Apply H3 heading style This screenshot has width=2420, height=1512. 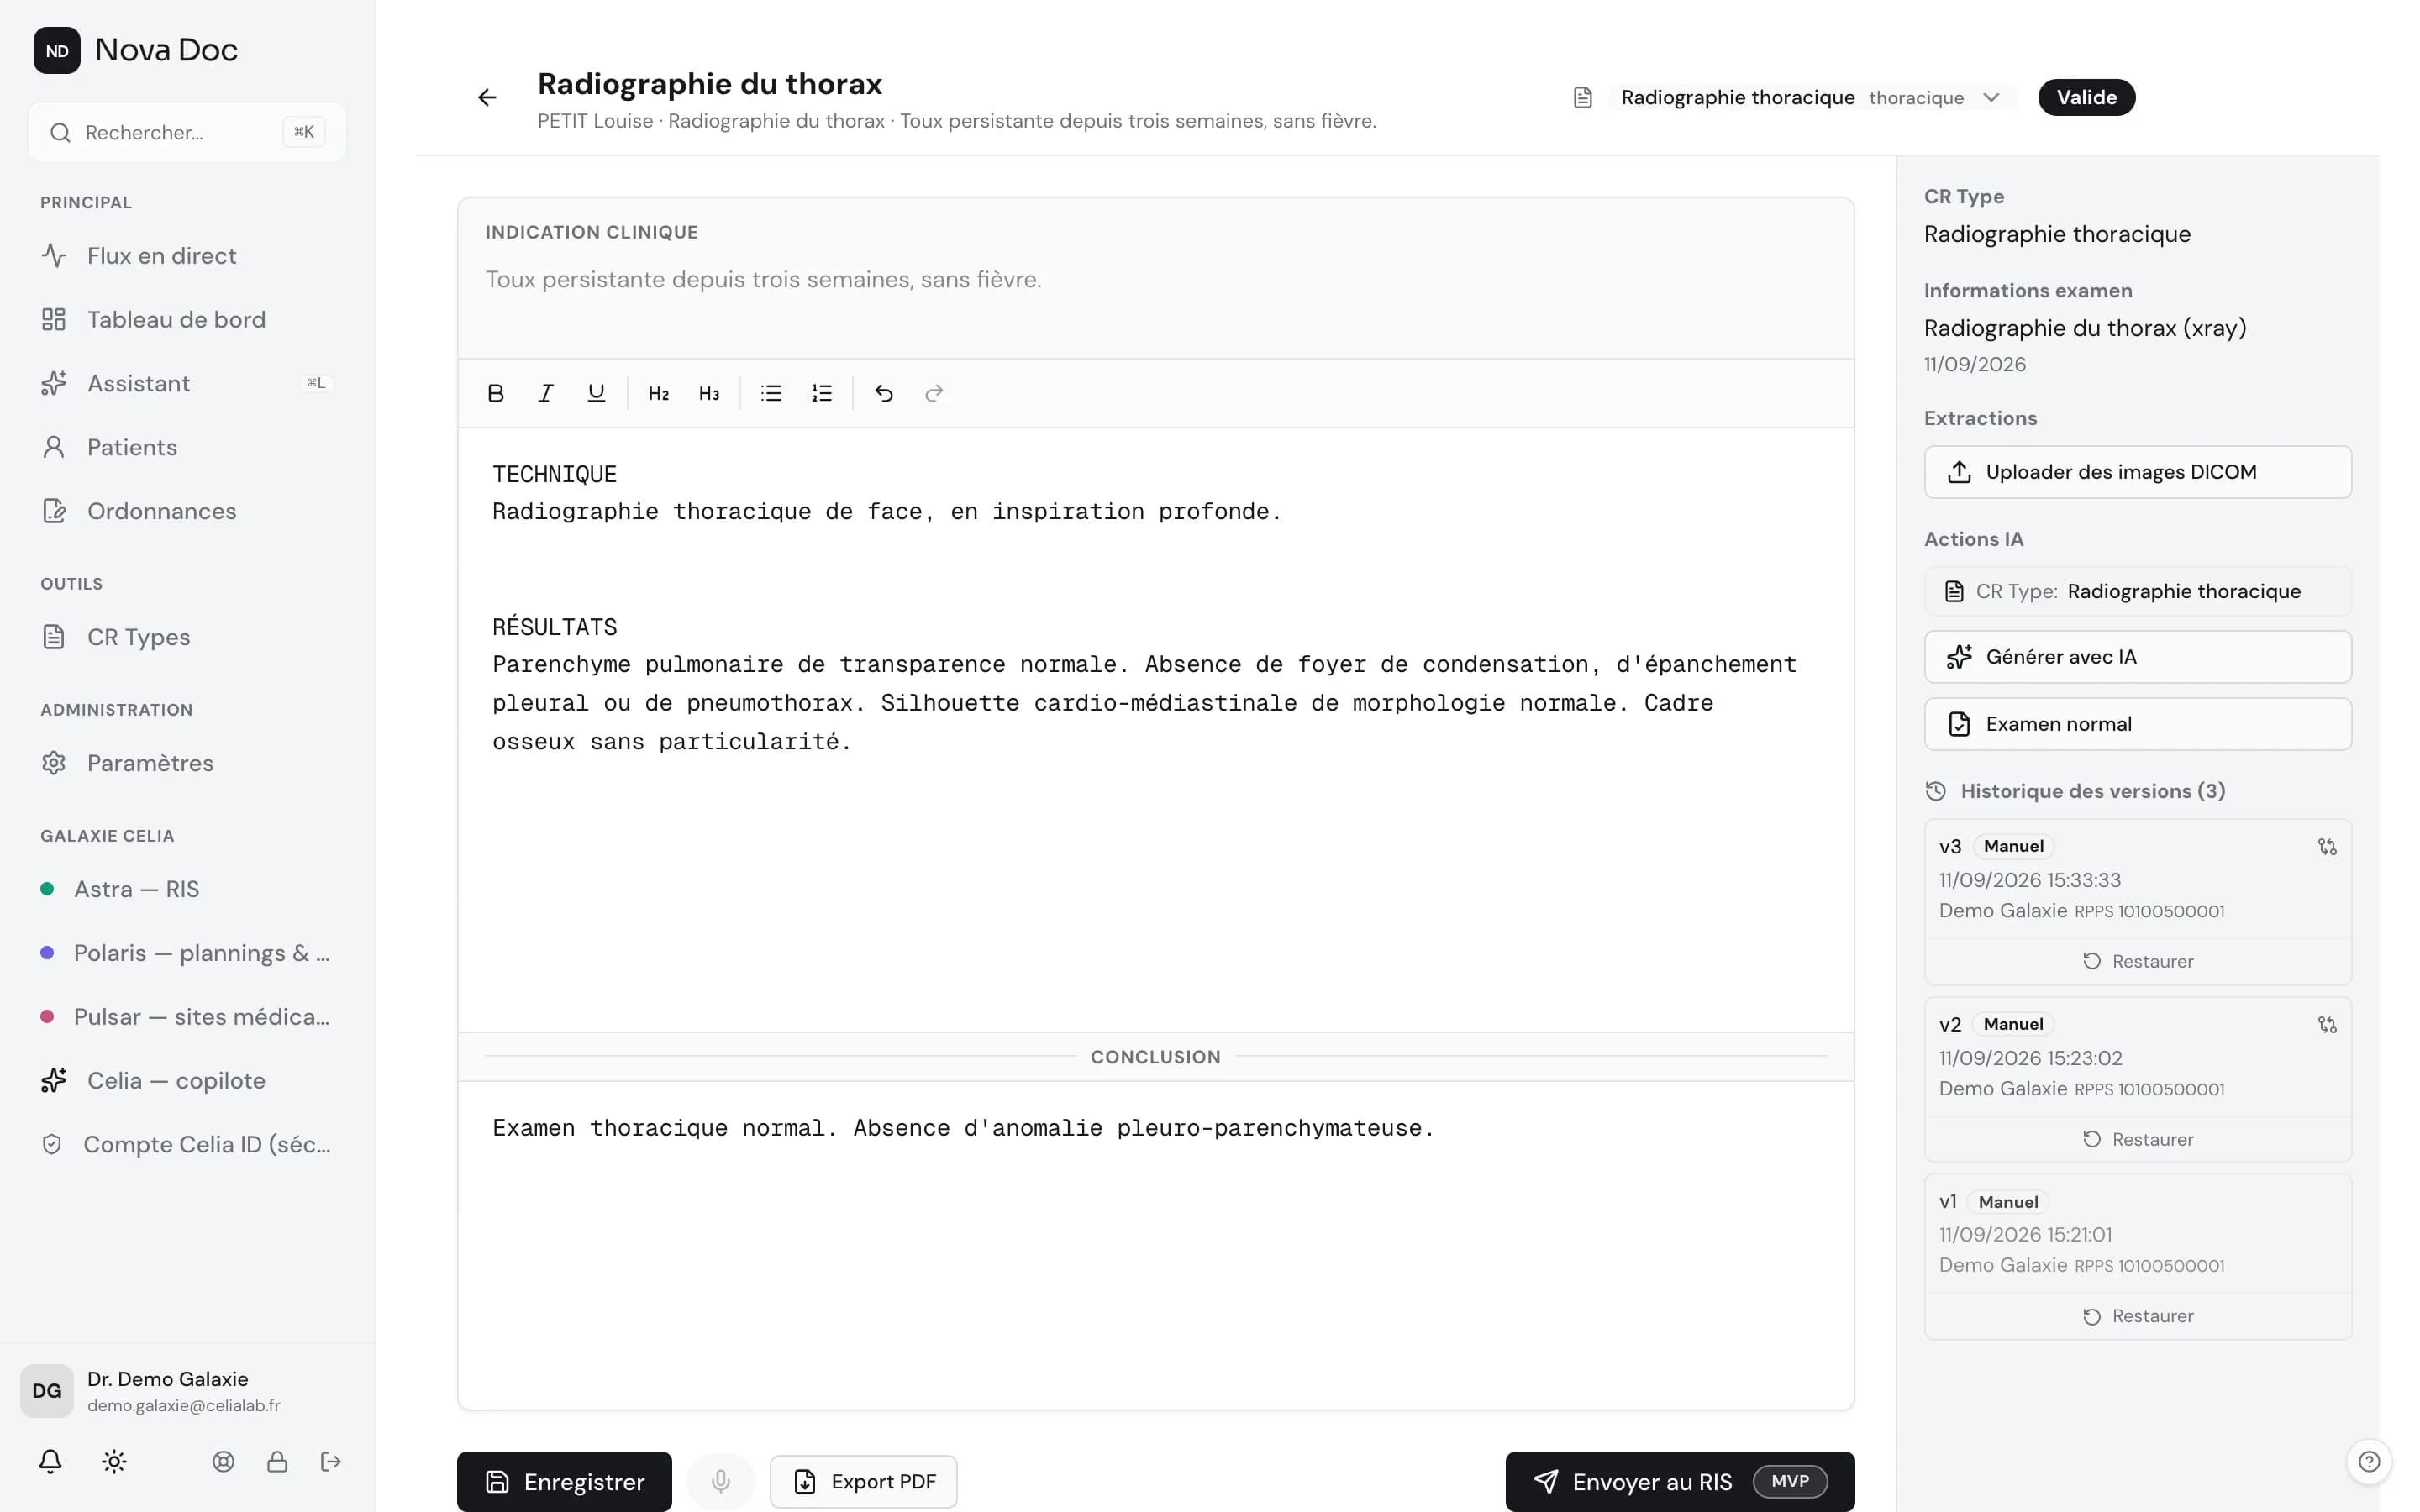point(709,393)
